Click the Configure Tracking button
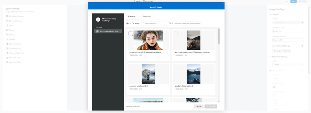 coord(282,51)
